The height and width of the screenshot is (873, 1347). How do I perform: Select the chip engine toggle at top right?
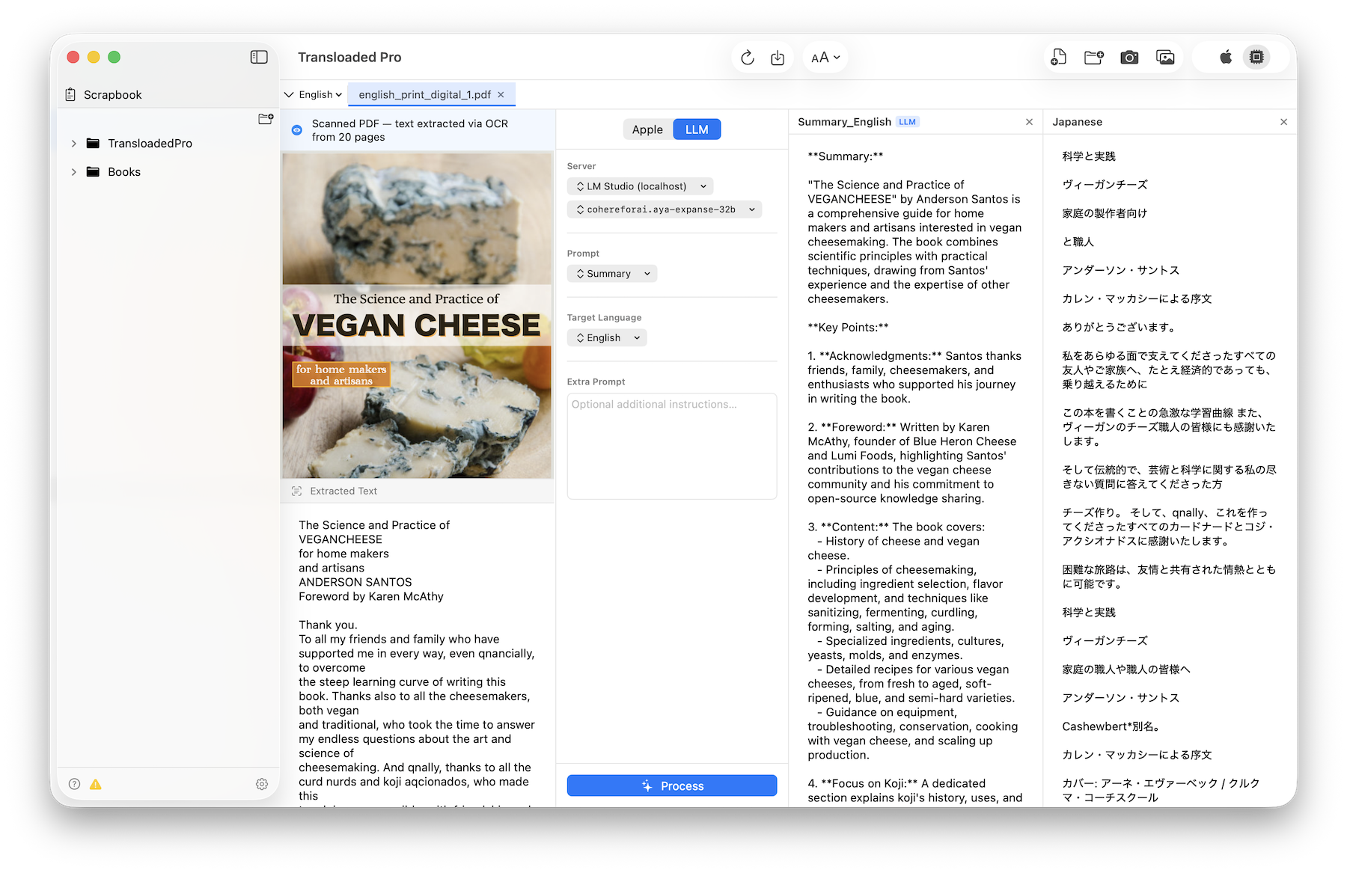pyautogui.click(x=1257, y=57)
